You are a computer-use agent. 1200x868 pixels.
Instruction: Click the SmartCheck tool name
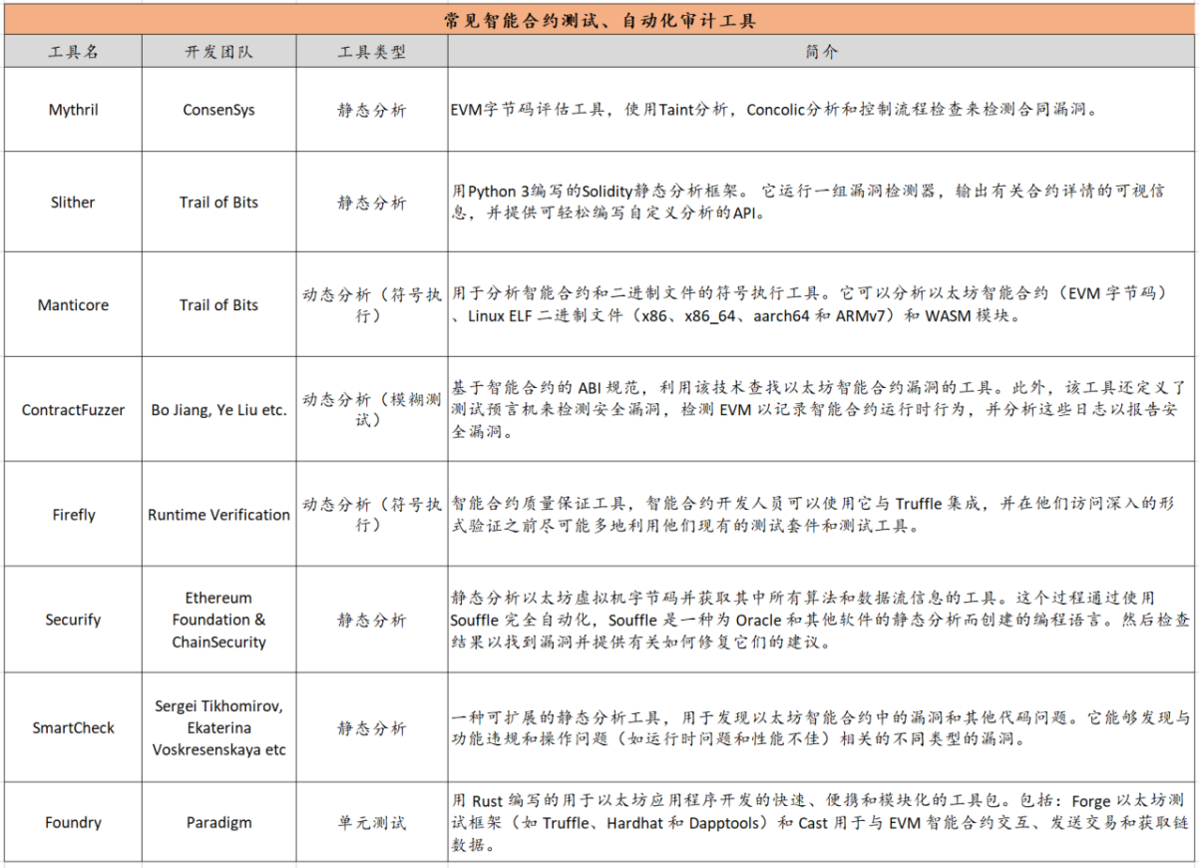click(71, 727)
